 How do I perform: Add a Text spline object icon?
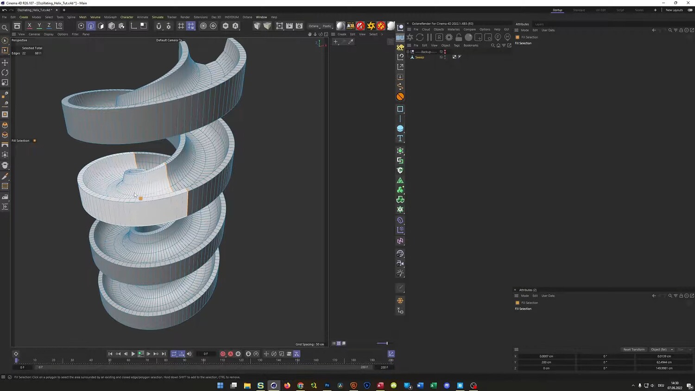400,139
